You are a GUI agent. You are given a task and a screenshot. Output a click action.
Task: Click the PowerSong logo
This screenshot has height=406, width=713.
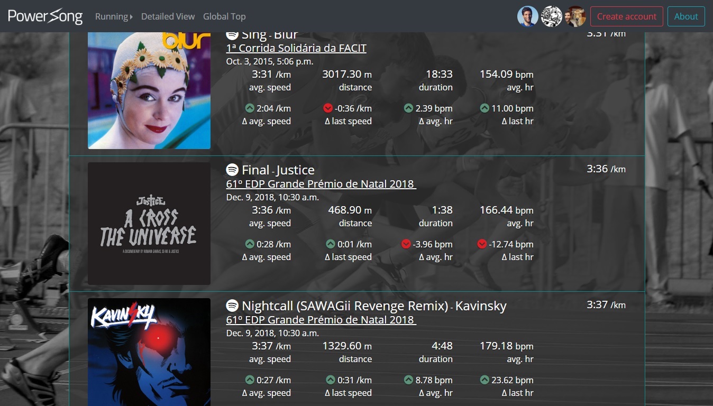[x=45, y=16]
